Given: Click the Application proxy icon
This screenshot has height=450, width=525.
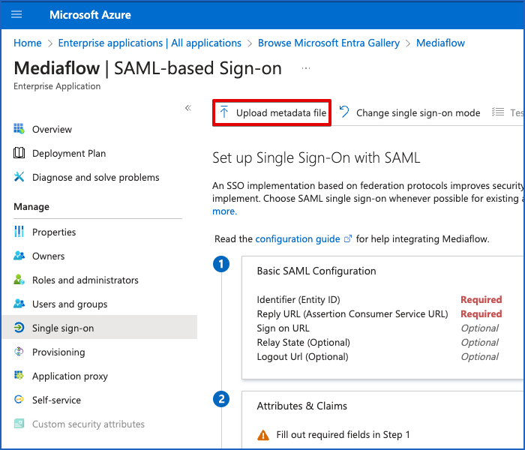Looking at the screenshot, I should [x=19, y=376].
